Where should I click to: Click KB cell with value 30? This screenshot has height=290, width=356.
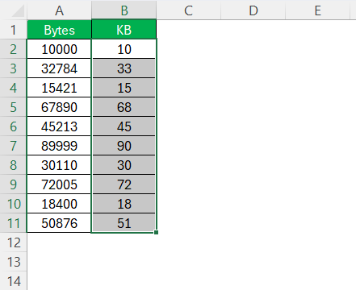tap(124, 165)
